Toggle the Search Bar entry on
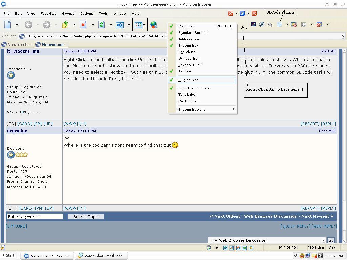Image resolution: width=347 pixels, height=260 pixels. (x=187, y=52)
